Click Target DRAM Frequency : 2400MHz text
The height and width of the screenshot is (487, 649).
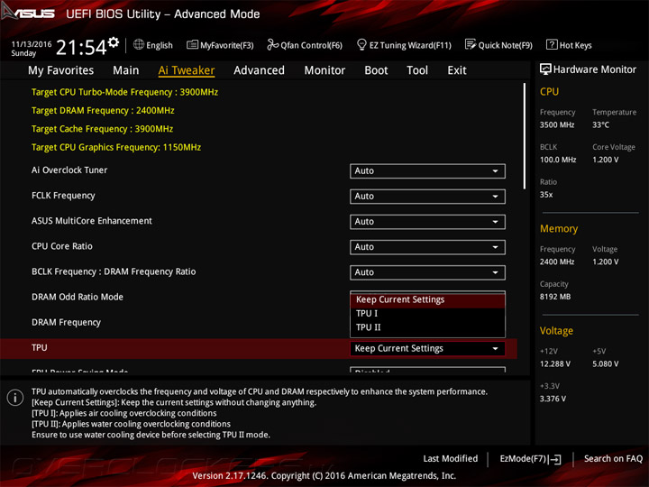[x=103, y=111]
